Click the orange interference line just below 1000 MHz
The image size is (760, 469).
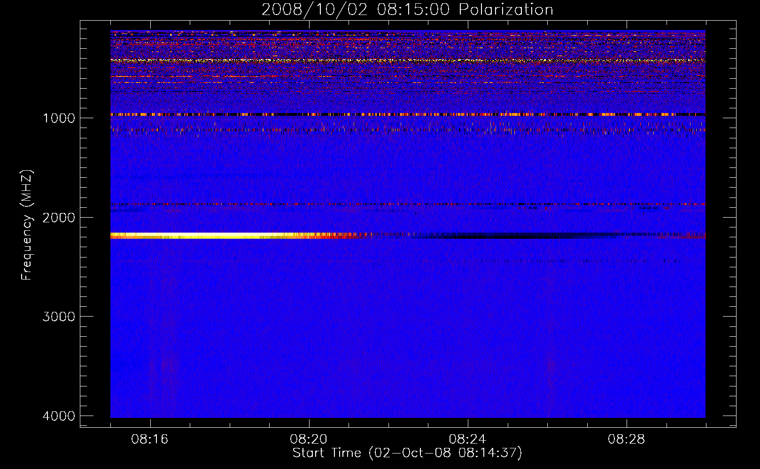(408, 114)
